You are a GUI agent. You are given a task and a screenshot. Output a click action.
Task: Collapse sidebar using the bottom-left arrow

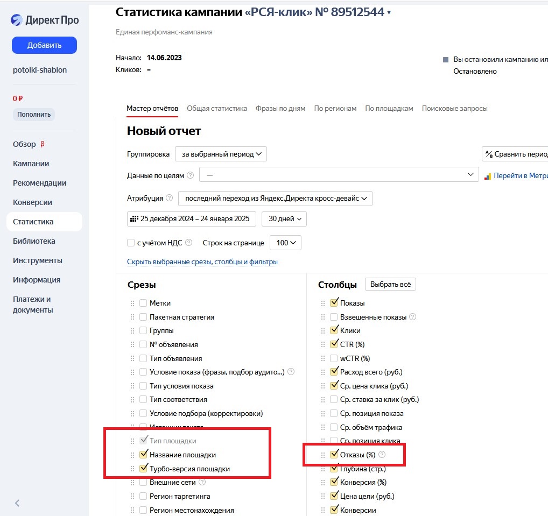17,503
